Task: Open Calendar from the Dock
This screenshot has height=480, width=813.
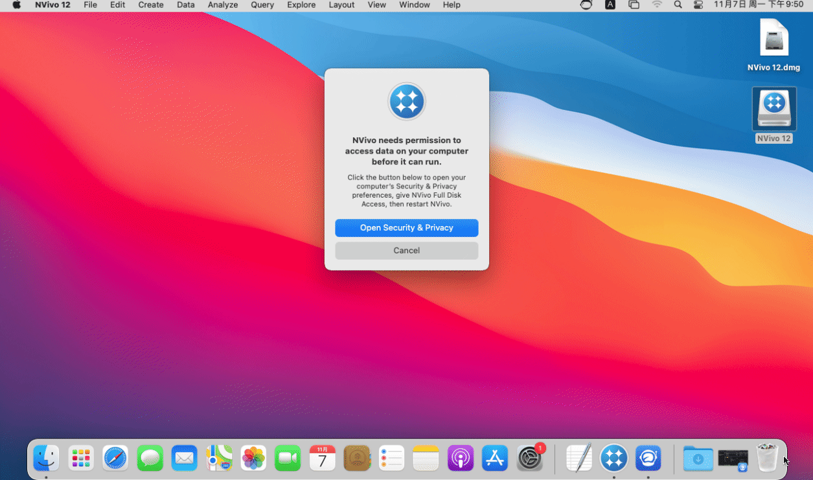Action: (x=323, y=459)
